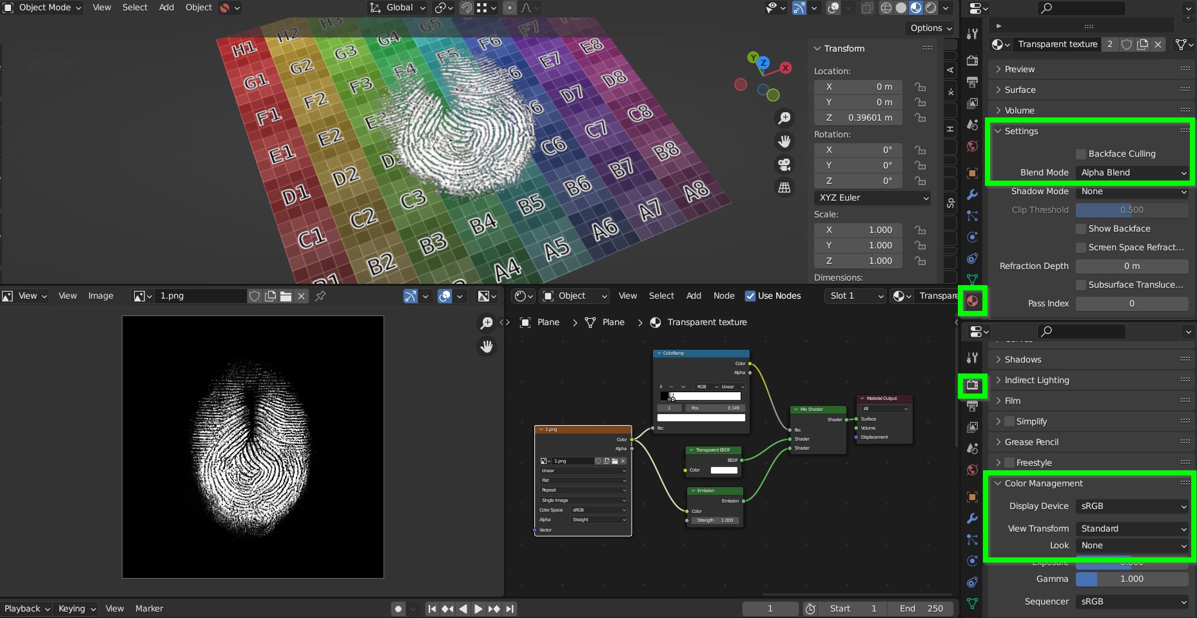Image resolution: width=1197 pixels, height=618 pixels.
Task: Open Object Mode dropdown
Action: [43, 8]
